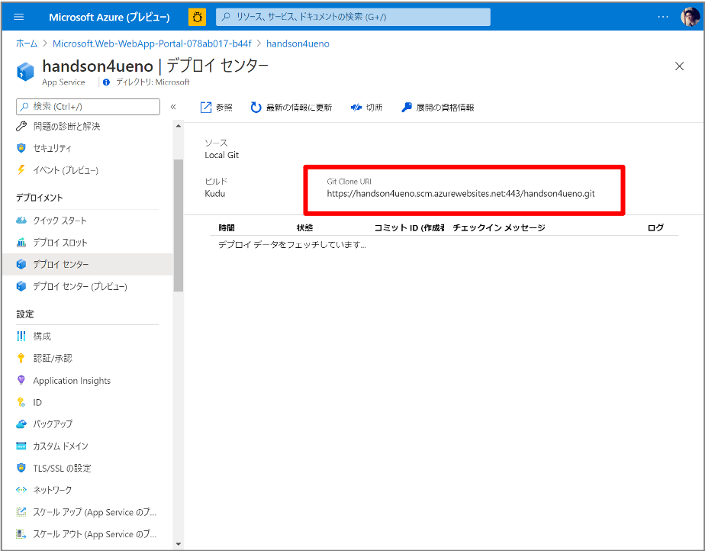
Task: Focus the top resource search box
Action: (x=353, y=17)
